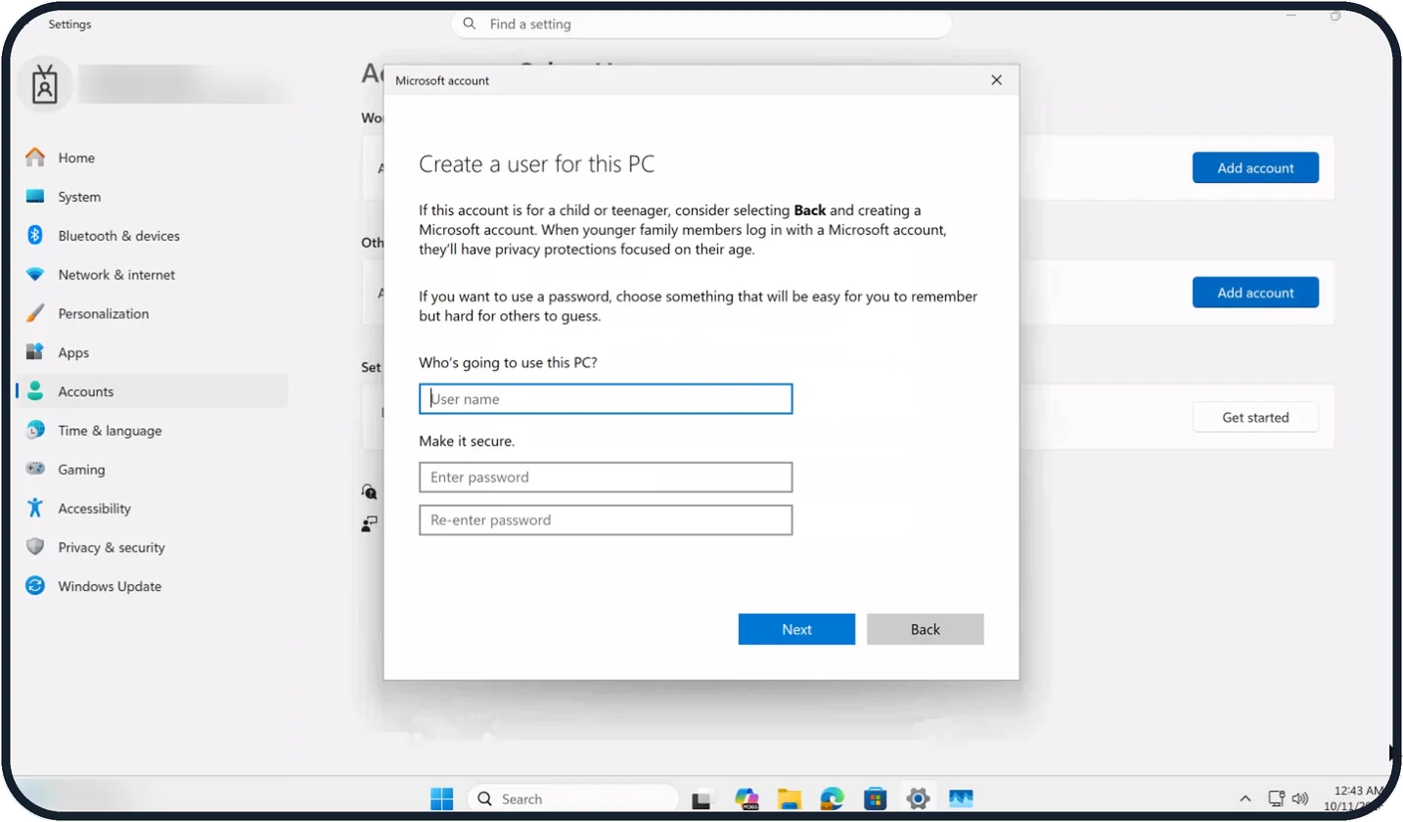
Task: Click the Find a setting search box
Action: (x=701, y=23)
